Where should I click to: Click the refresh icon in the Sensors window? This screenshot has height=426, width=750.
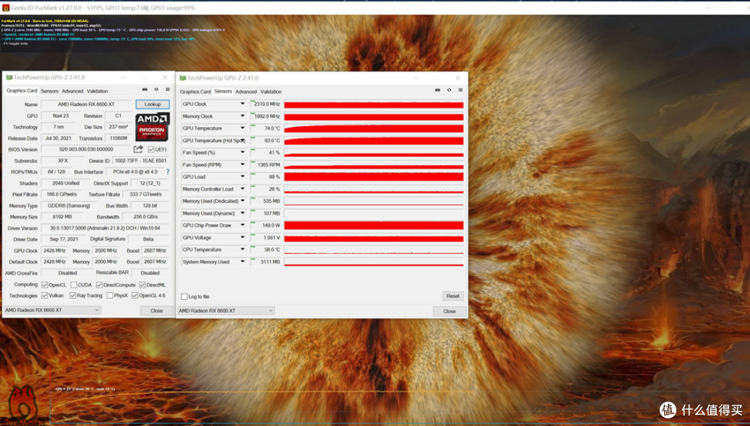pos(449,90)
